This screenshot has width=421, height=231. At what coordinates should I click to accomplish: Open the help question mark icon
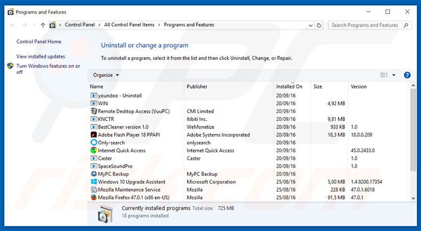[407, 75]
